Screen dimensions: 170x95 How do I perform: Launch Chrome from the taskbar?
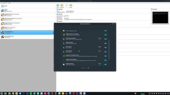(x=13, y=93)
